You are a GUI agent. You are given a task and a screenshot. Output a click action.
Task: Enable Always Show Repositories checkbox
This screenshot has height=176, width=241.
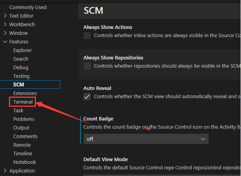pyautogui.click(x=87, y=66)
